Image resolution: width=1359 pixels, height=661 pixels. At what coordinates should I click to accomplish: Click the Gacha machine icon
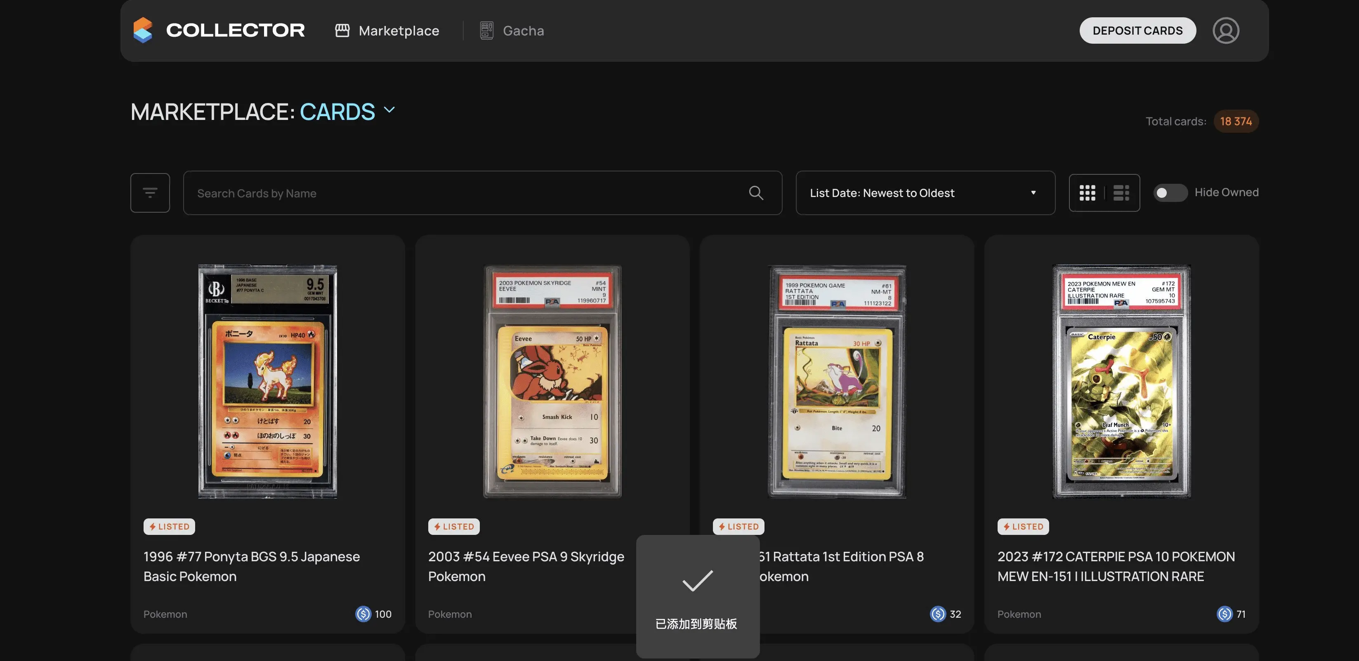point(486,30)
